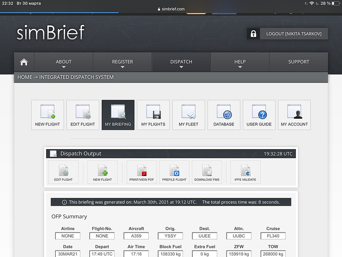The image size is (342, 257).
Task: Click the Dispatch Output header document icon
Action: click(x=53, y=154)
